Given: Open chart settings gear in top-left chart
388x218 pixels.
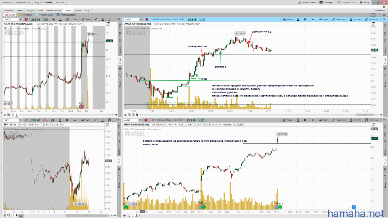Looking at the screenshot, I should (67, 19).
